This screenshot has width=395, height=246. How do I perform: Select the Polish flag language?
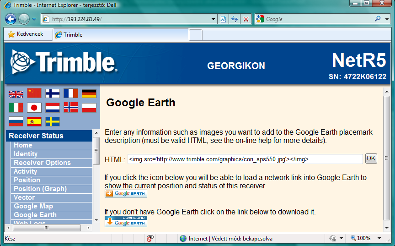[x=89, y=108]
